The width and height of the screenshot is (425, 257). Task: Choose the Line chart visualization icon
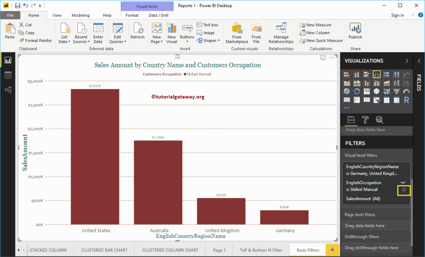tap(407, 74)
